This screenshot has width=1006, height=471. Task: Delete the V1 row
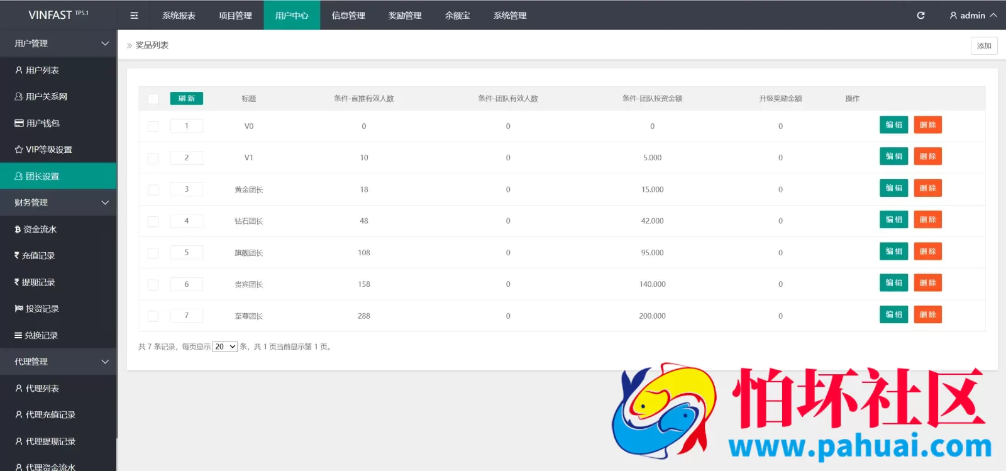(x=927, y=157)
